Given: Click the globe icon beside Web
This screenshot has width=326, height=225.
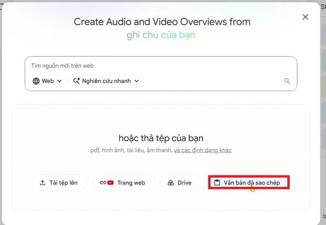Looking at the screenshot, I should pyautogui.click(x=36, y=81).
